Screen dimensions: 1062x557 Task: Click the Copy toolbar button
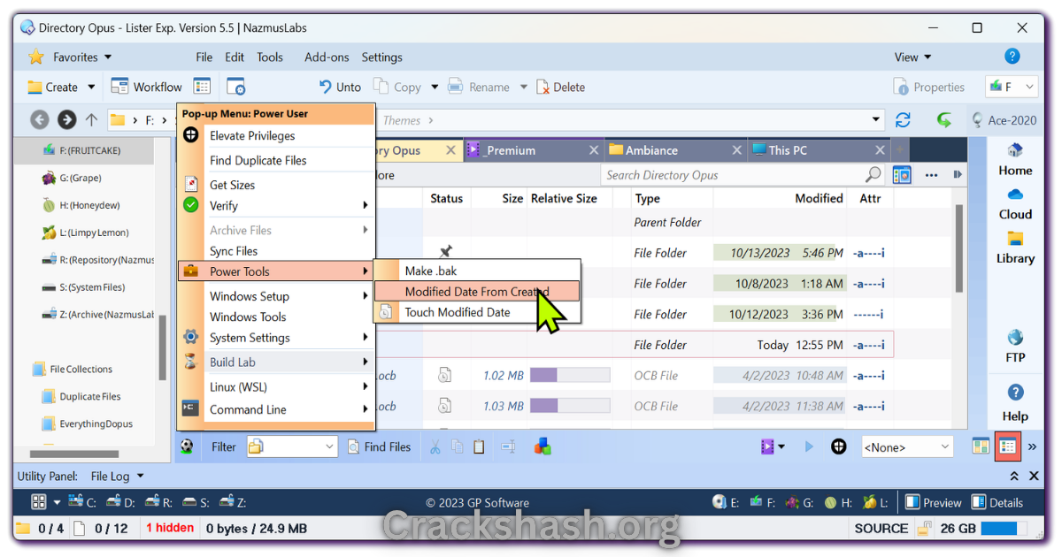397,87
